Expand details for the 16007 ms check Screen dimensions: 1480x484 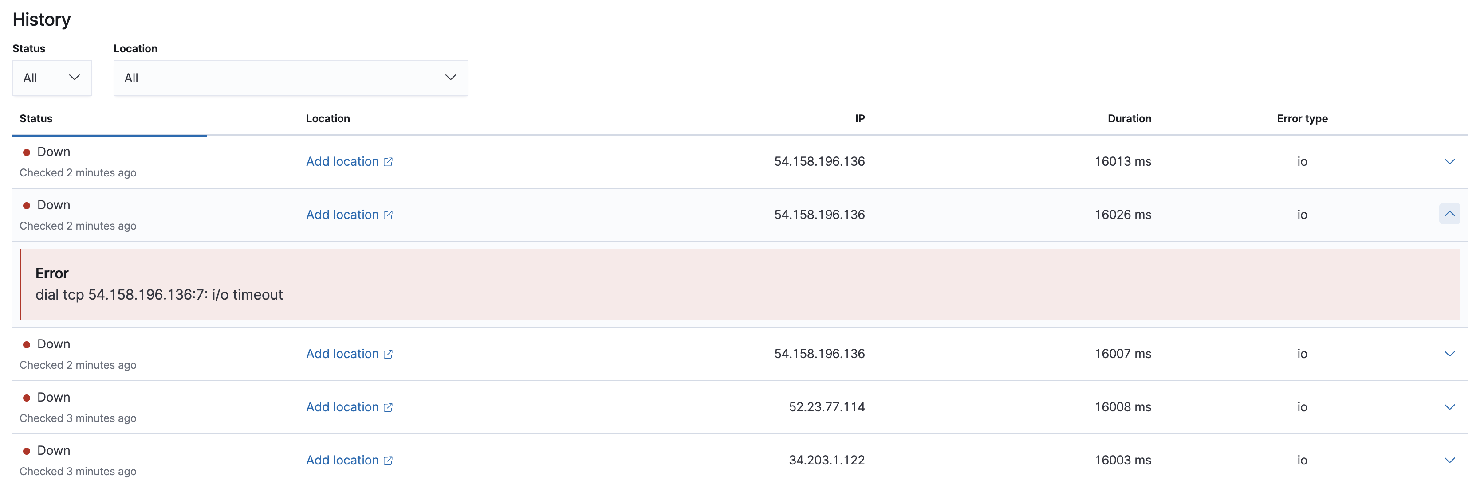tap(1449, 354)
